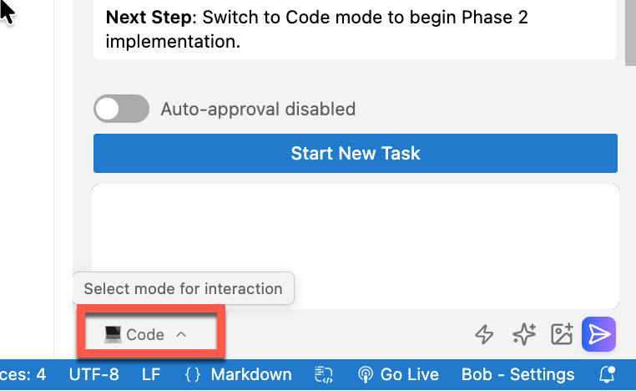This screenshot has height=391, width=636.
Task: Toggle the Auto-approval switch on
Action: point(121,109)
